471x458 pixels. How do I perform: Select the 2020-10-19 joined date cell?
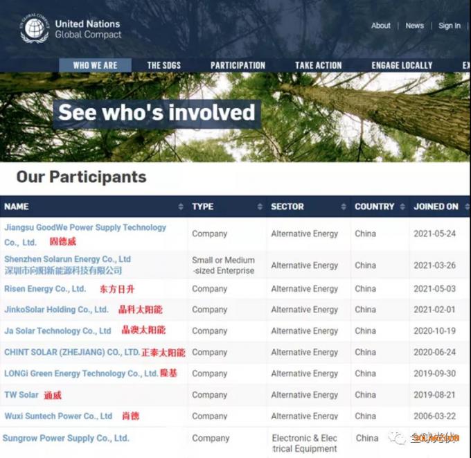tap(435, 331)
